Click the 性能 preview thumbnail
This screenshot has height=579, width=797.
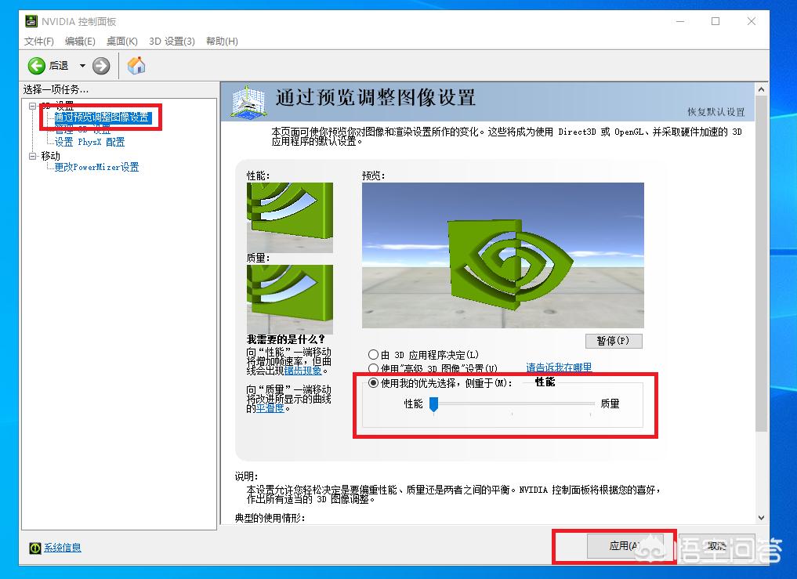290,218
